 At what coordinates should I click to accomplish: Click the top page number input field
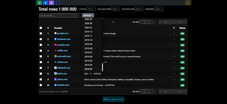[145, 22]
